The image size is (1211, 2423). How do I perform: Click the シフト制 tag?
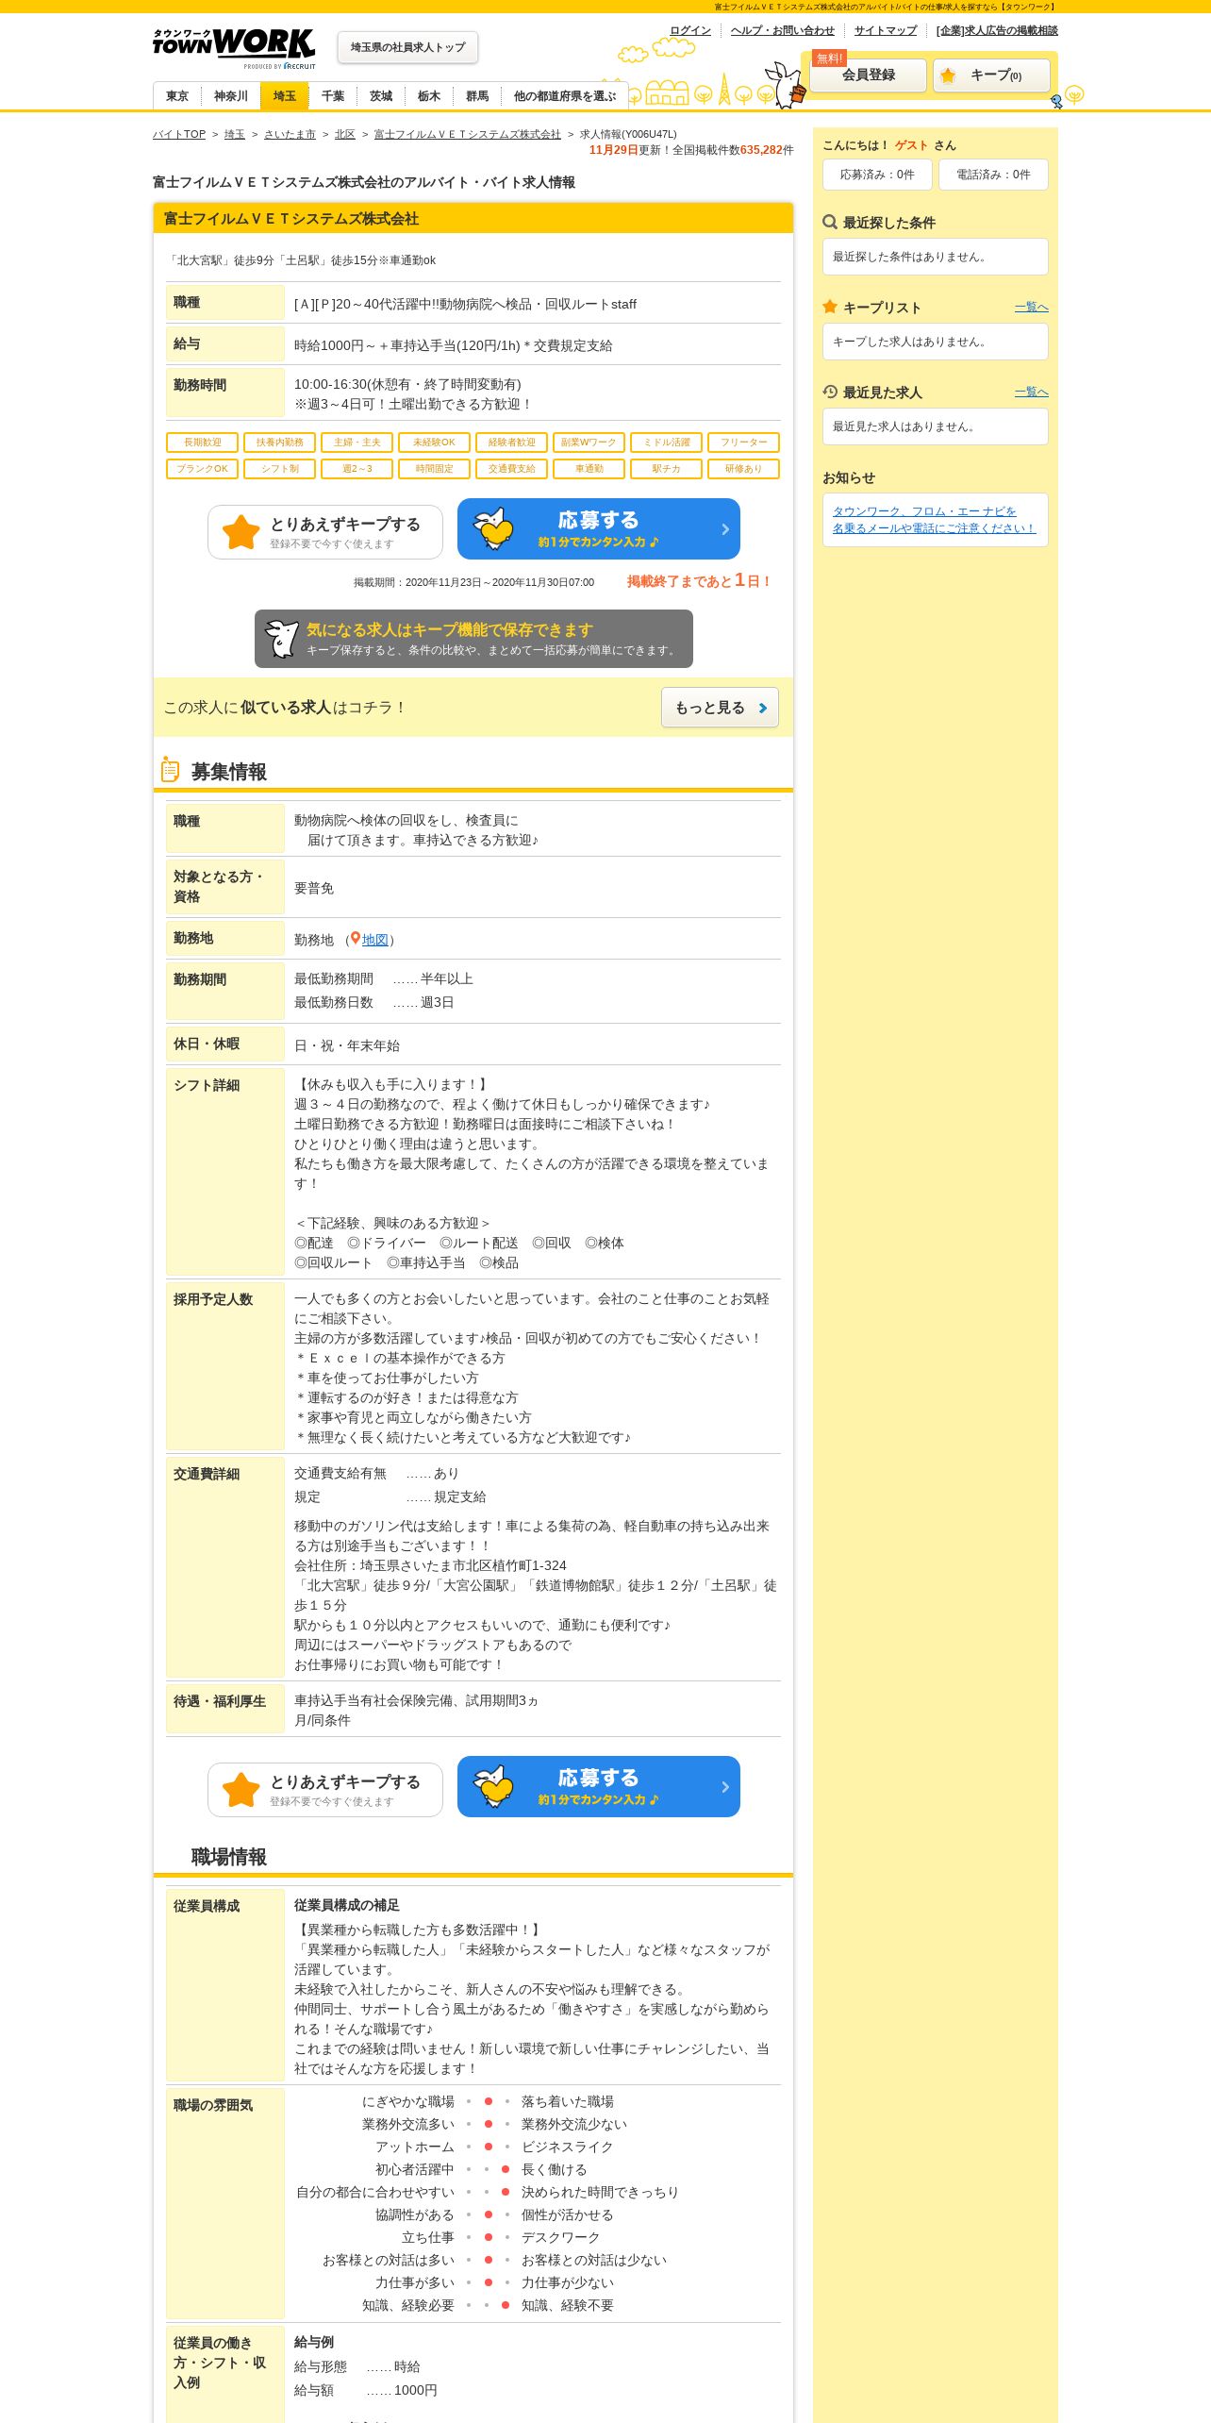tap(280, 469)
